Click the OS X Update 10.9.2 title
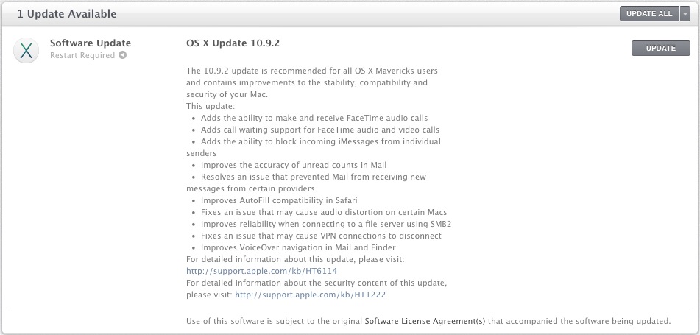Screen dimensions: 700x335 click(233, 43)
